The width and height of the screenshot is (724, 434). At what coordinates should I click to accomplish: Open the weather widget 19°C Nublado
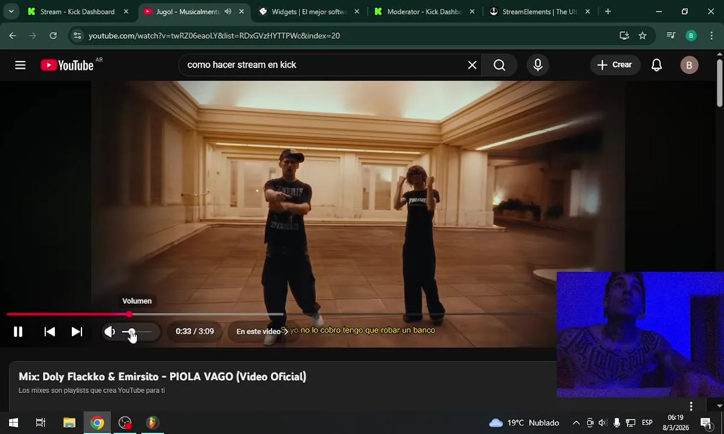[x=524, y=423]
